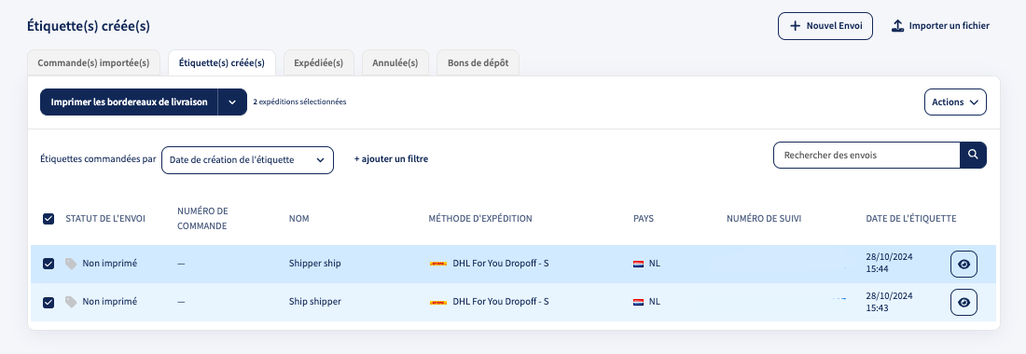This screenshot has height=354, width=1026.
Task: Open the Commande(s) importée(s) tab
Action: 93,63
